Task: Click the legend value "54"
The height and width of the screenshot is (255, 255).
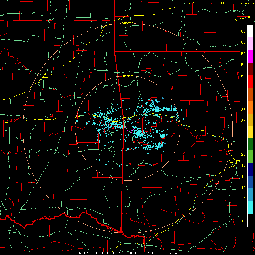Action: [x=243, y=65]
